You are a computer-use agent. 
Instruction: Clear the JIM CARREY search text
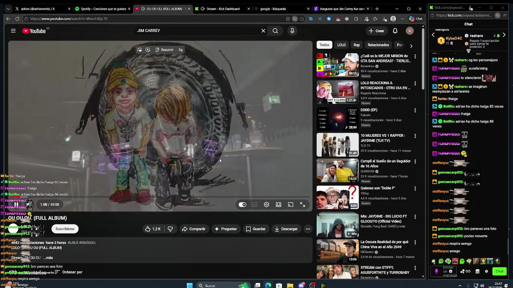coord(263,31)
